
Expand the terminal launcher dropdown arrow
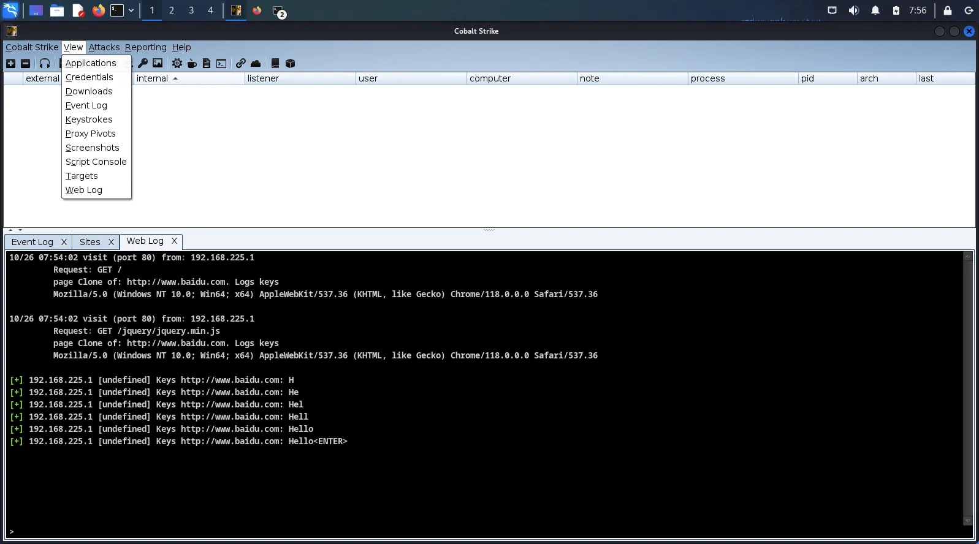(x=131, y=10)
